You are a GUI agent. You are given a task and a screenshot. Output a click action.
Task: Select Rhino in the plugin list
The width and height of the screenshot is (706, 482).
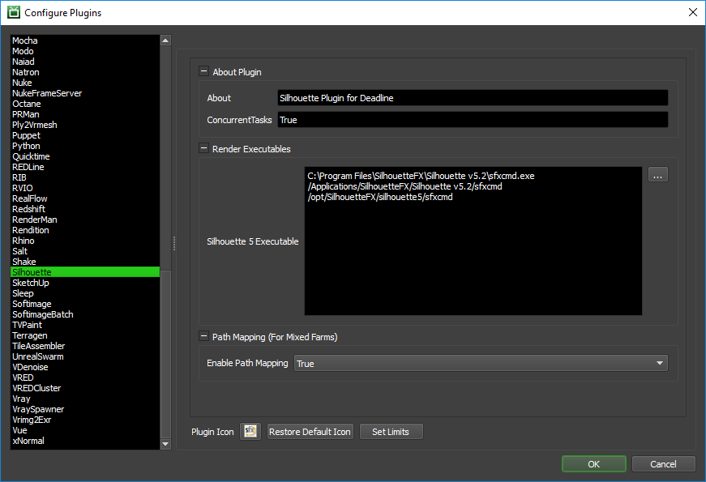[x=85, y=241]
